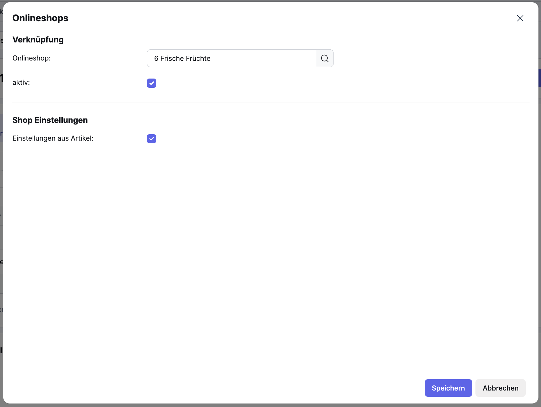
Task: Click inside the Onlineshop text field
Action: click(231, 58)
